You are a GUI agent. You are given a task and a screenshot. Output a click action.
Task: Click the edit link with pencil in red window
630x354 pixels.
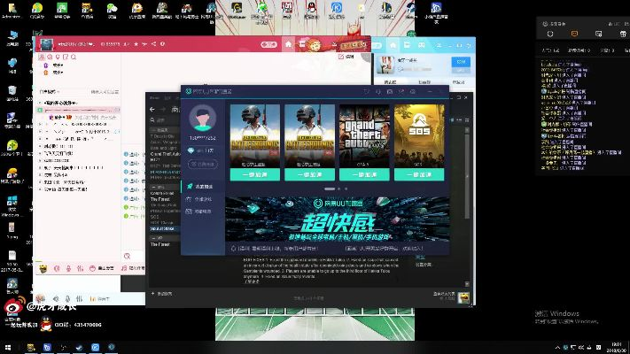pos(346,57)
